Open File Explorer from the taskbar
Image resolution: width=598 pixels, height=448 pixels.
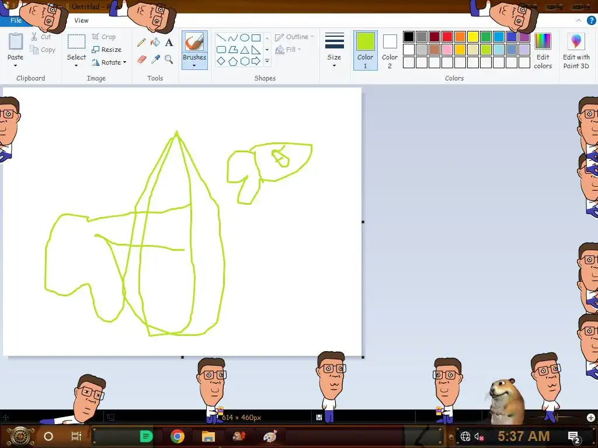208,436
